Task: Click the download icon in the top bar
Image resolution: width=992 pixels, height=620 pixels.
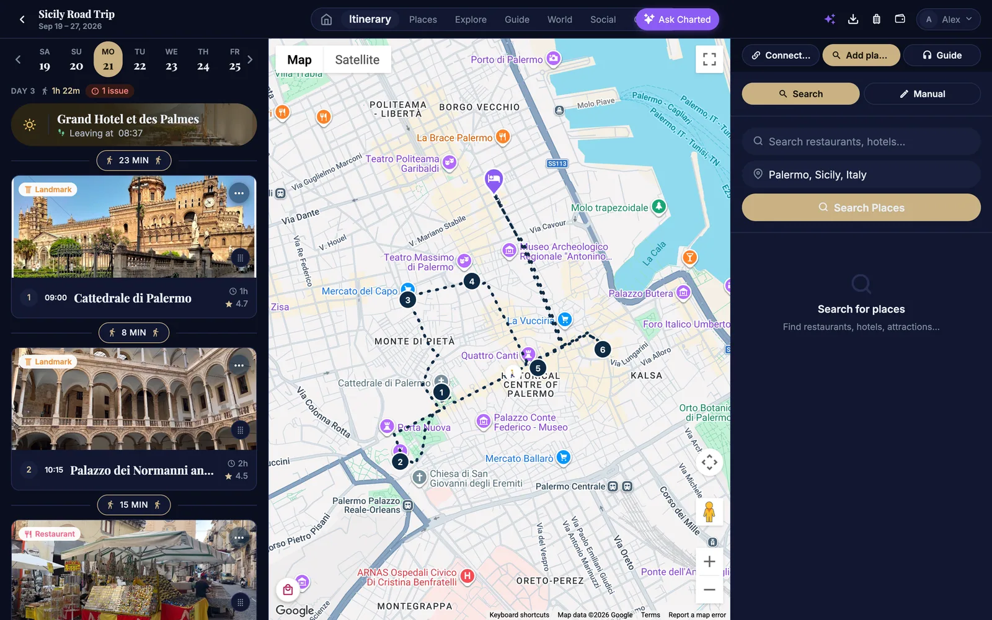Action: pos(853,19)
